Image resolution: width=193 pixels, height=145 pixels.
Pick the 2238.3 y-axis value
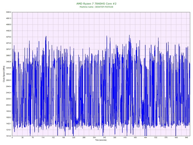[8, 99]
